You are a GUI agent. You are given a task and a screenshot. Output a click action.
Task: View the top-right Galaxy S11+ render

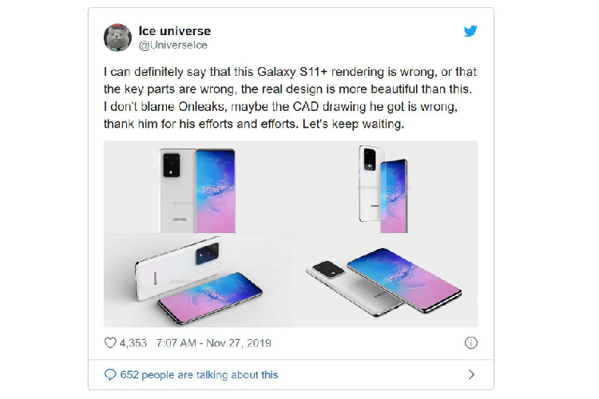[x=385, y=188]
